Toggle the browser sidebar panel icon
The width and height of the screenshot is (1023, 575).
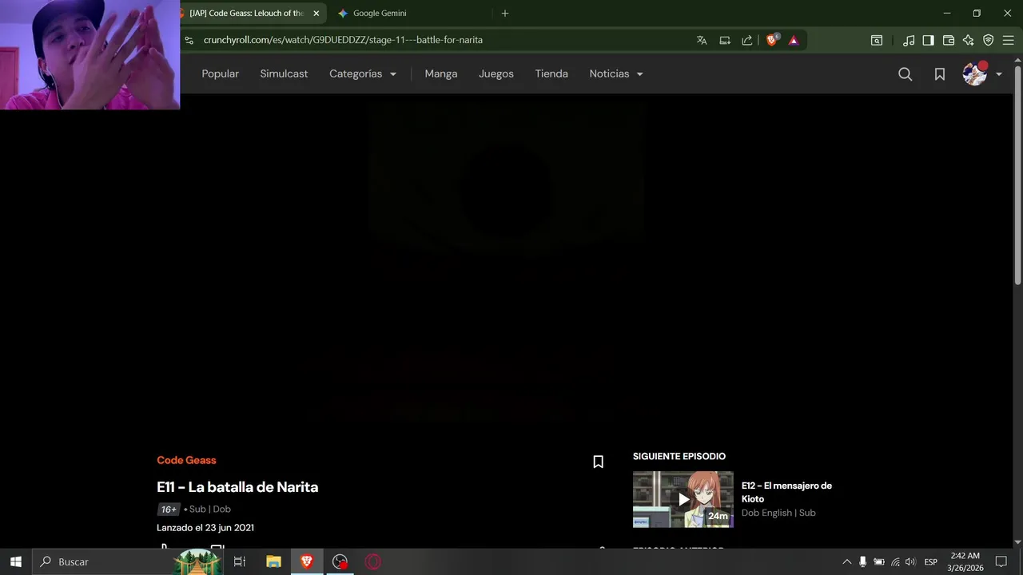pos(928,40)
